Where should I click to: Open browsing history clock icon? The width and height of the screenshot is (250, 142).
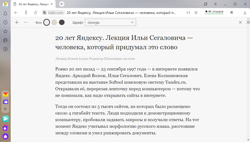(5, 22)
